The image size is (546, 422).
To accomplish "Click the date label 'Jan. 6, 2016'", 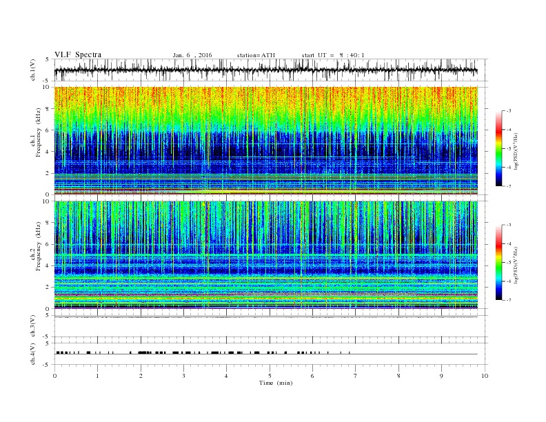I will [192, 55].
